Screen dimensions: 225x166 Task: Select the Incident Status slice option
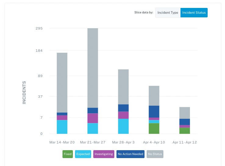tap(194, 12)
